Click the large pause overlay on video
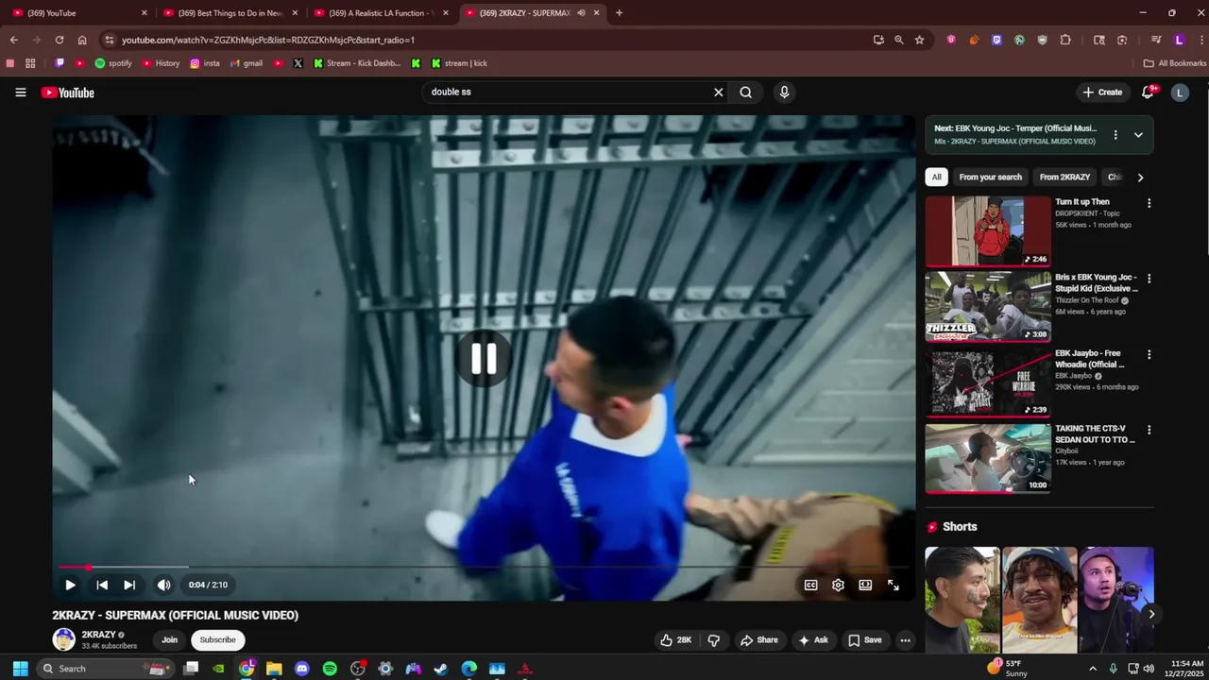This screenshot has height=680, width=1209. [x=484, y=358]
